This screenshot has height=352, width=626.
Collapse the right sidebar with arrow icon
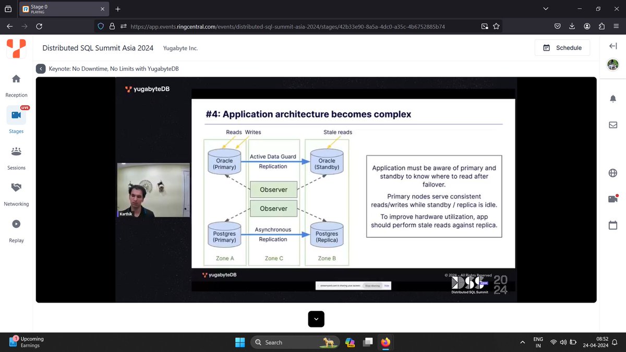[x=613, y=46]
